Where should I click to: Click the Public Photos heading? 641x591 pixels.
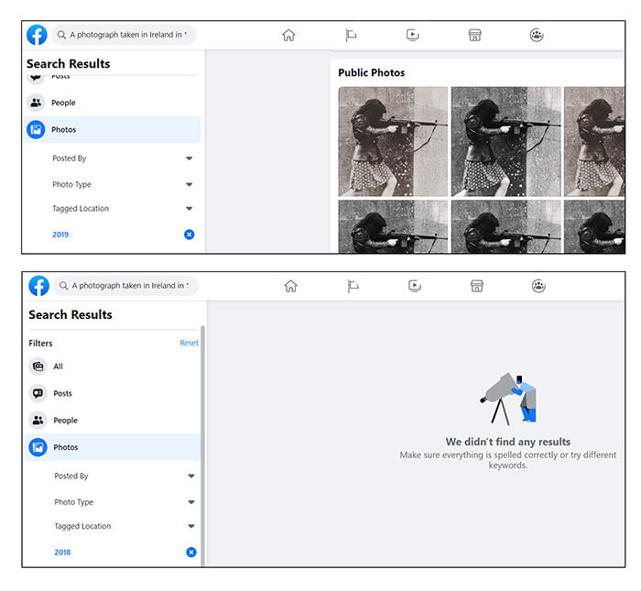pyautogui.click(x=371, y=72)
